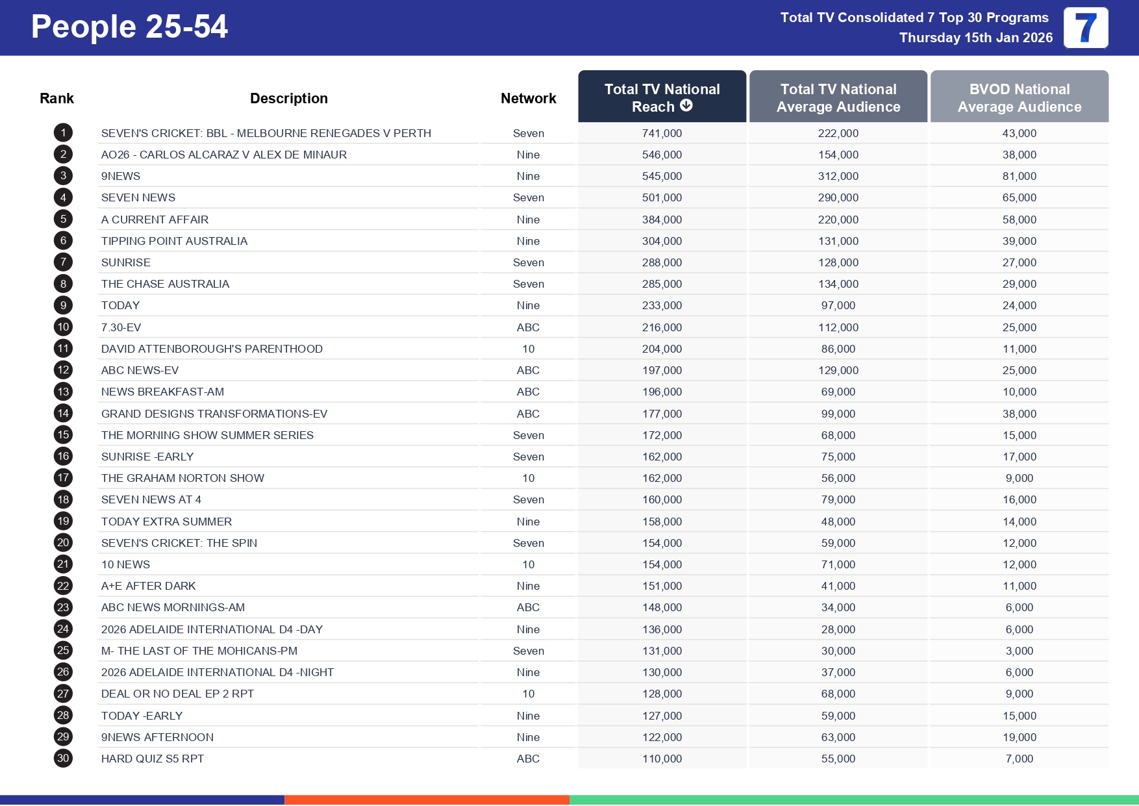Select the 9NEWS program entry
The image size is (1139, 806).
(x=121, y=175)
